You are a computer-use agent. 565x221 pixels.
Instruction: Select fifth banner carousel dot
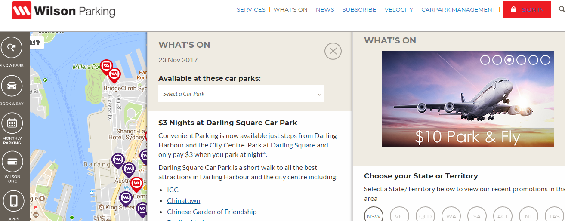click(533, 60)
